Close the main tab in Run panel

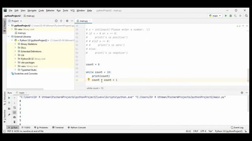pos(26,93)
